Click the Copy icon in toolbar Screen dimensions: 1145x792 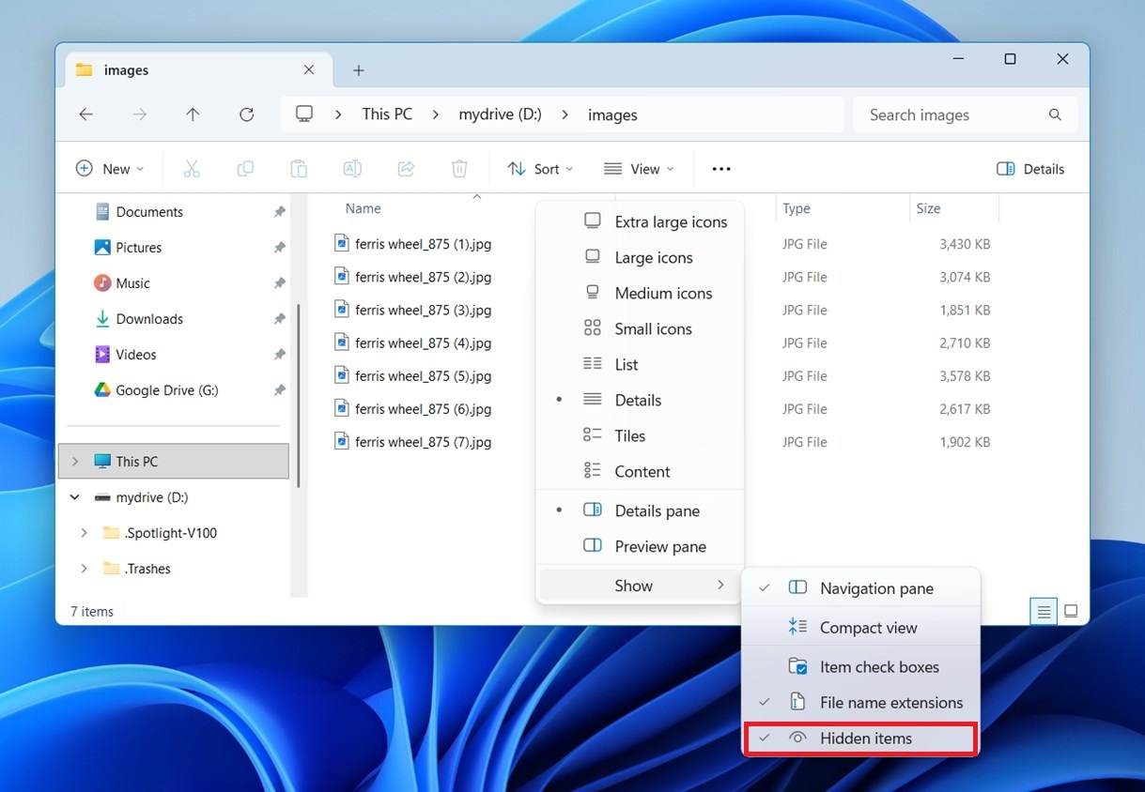pyautogui.click(x=245, y=169)
